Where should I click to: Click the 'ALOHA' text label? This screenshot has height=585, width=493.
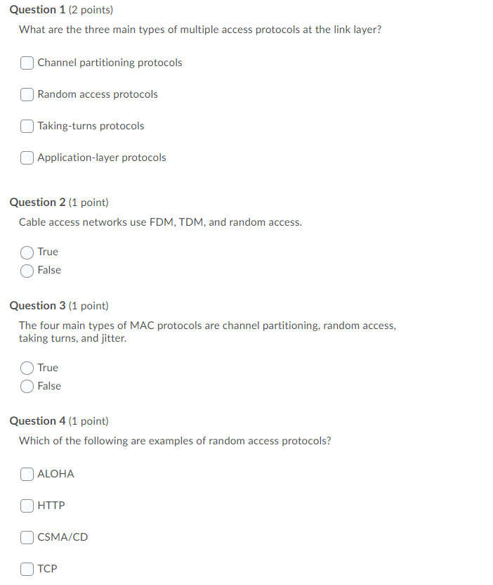pos(55,474)
